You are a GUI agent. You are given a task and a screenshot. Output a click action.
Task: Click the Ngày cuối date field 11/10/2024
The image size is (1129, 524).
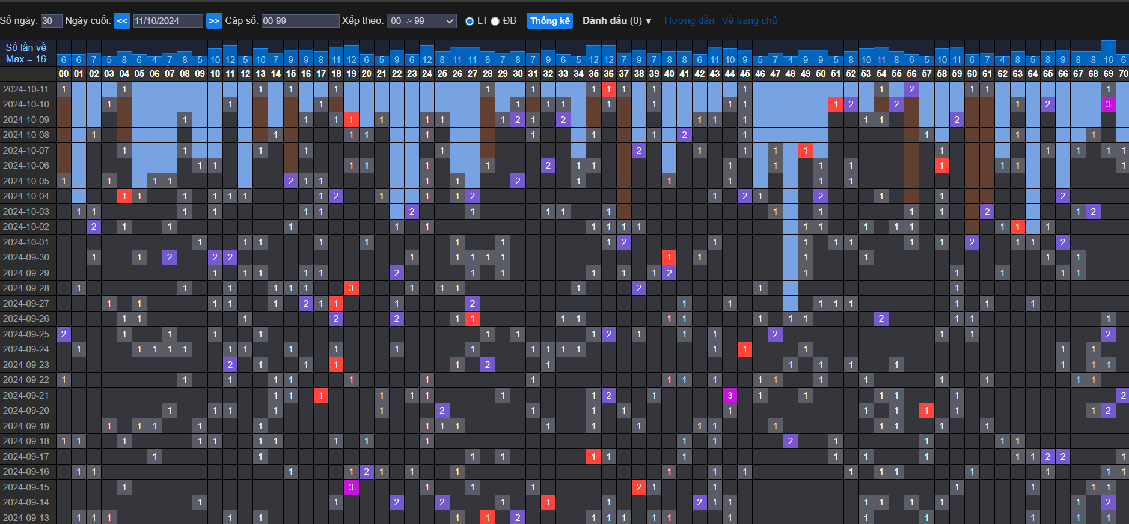pyautogui.click(x=168, y=21)
